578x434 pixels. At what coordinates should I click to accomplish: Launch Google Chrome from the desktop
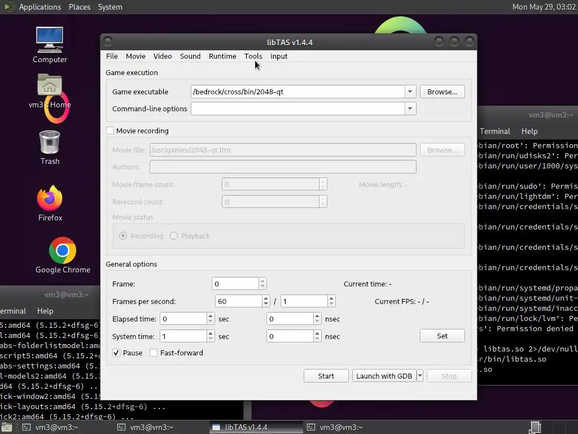point(63,255)
